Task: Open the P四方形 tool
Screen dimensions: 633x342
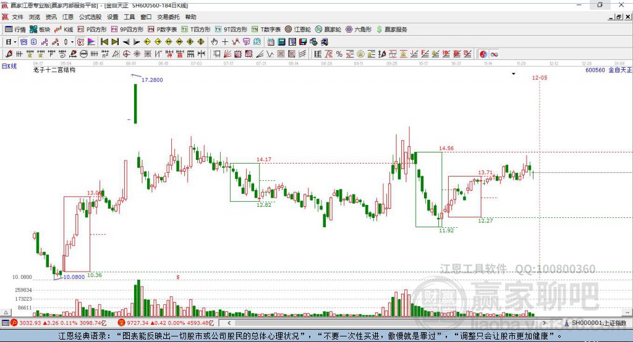Action: (92, 30)
